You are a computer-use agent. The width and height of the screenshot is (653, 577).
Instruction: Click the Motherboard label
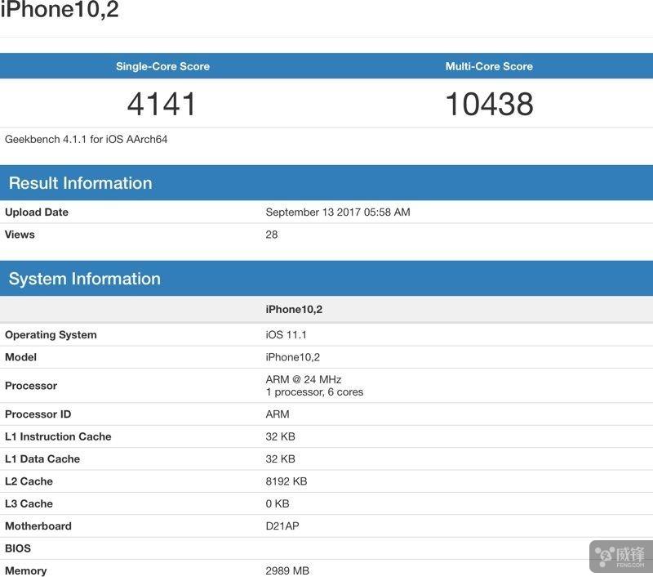(x=38, y=526)
